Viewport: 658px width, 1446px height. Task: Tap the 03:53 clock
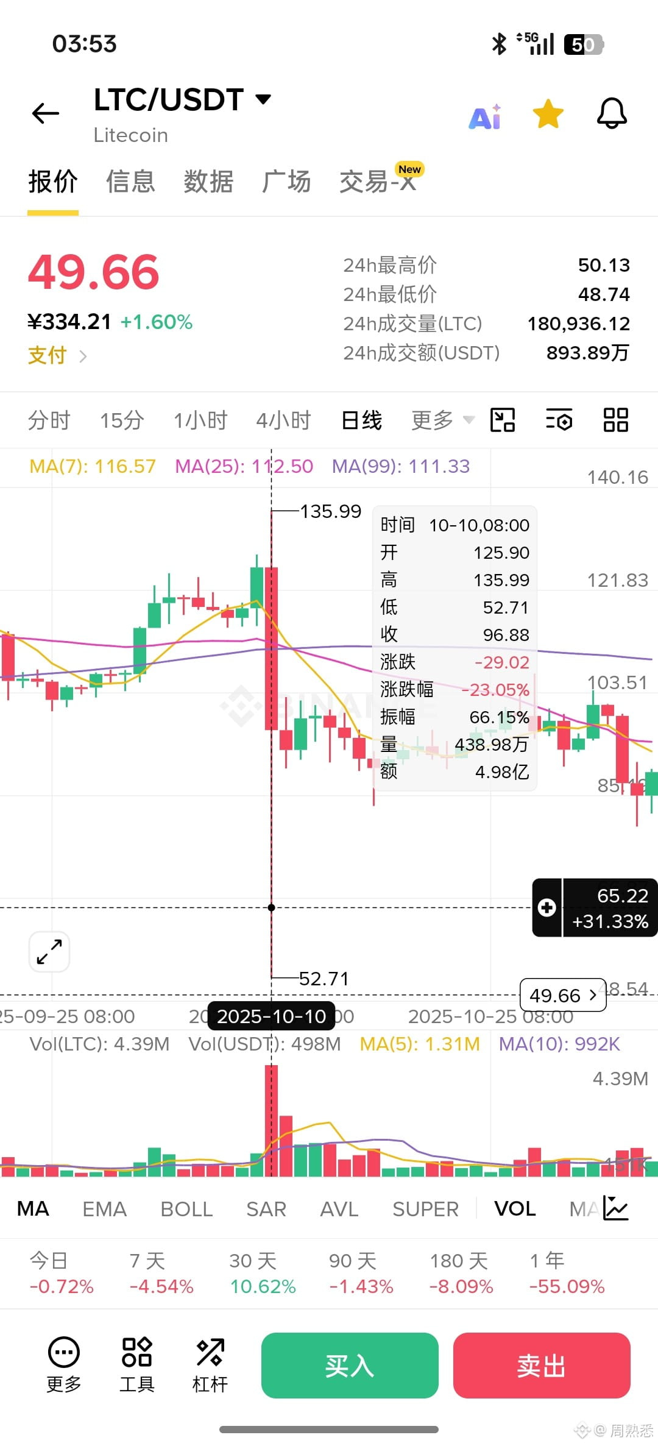[x=84, y=44]
